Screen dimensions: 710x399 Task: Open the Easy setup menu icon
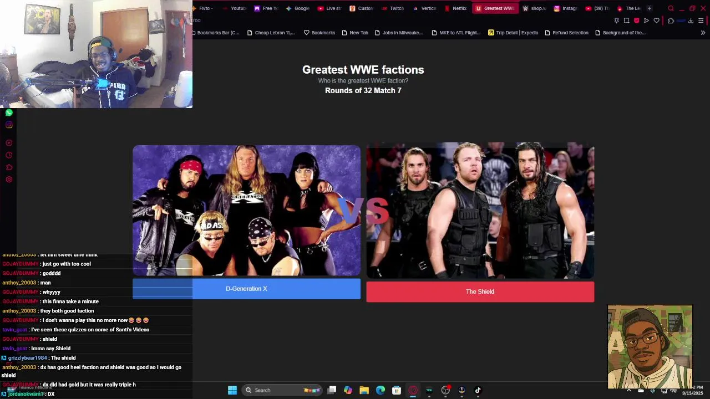701,21
